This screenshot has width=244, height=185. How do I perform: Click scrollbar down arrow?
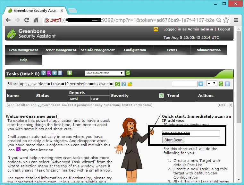239,180
